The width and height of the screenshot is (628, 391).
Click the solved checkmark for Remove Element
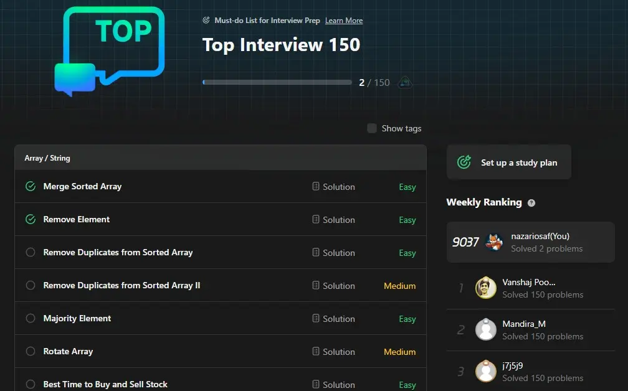click(x=31, y=219)
